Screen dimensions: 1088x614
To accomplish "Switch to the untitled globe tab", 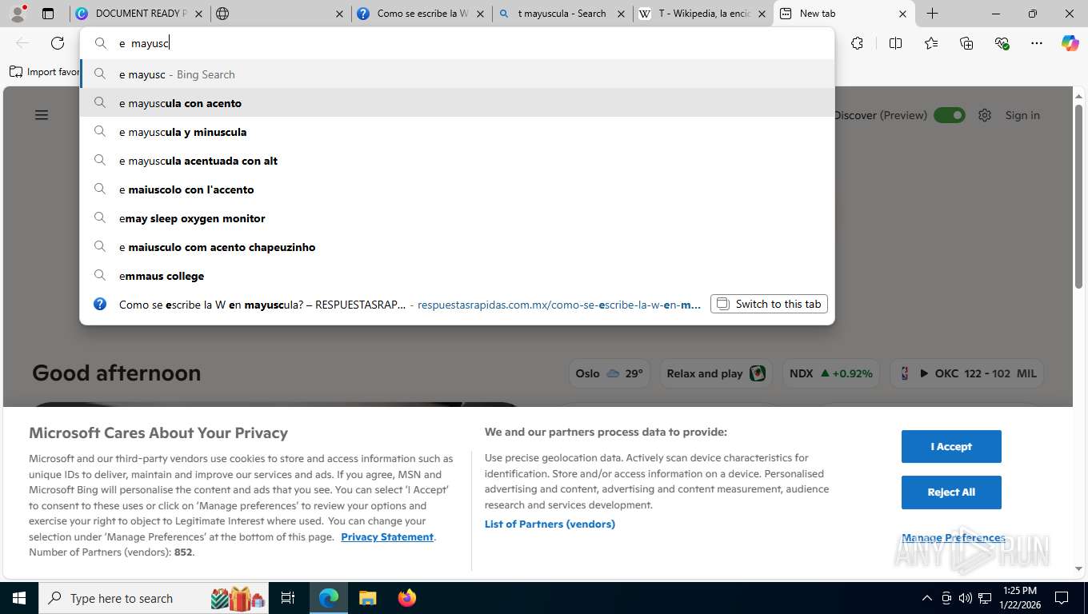I will click(281, 14).
